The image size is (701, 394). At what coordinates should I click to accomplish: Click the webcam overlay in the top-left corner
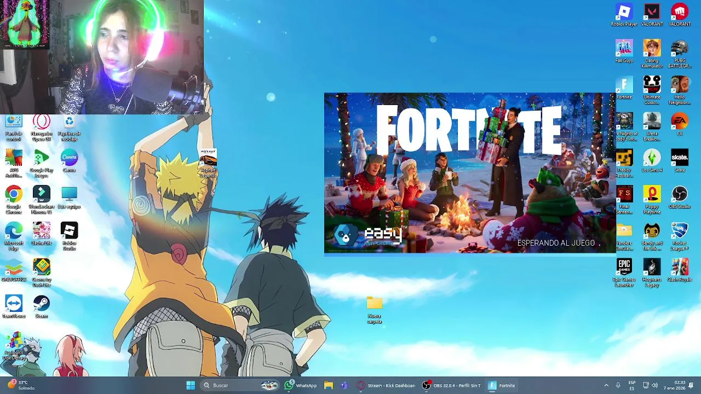(x=101, y=57)
